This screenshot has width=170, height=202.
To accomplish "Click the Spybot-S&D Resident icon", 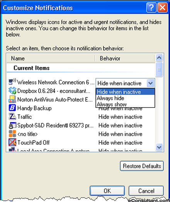I will click(12, 125).
